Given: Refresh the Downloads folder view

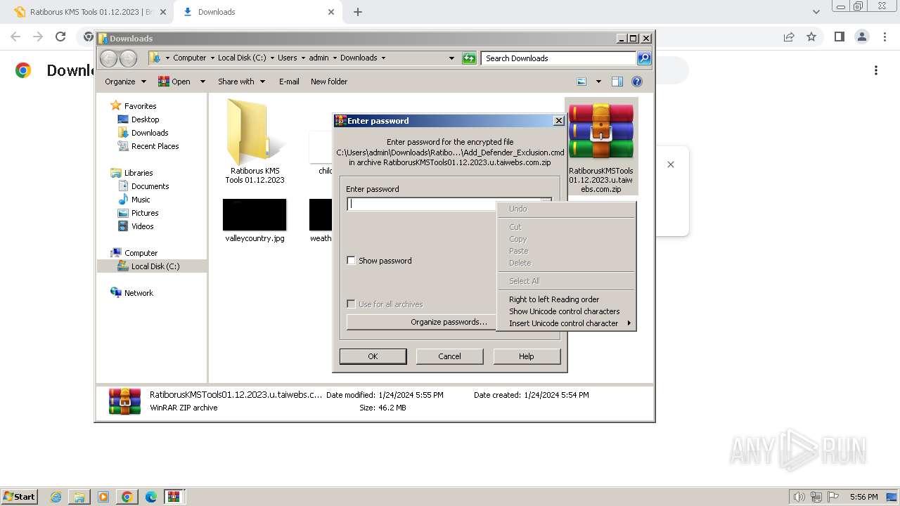Looking at the screenshot, I should (x=469, y=58).
